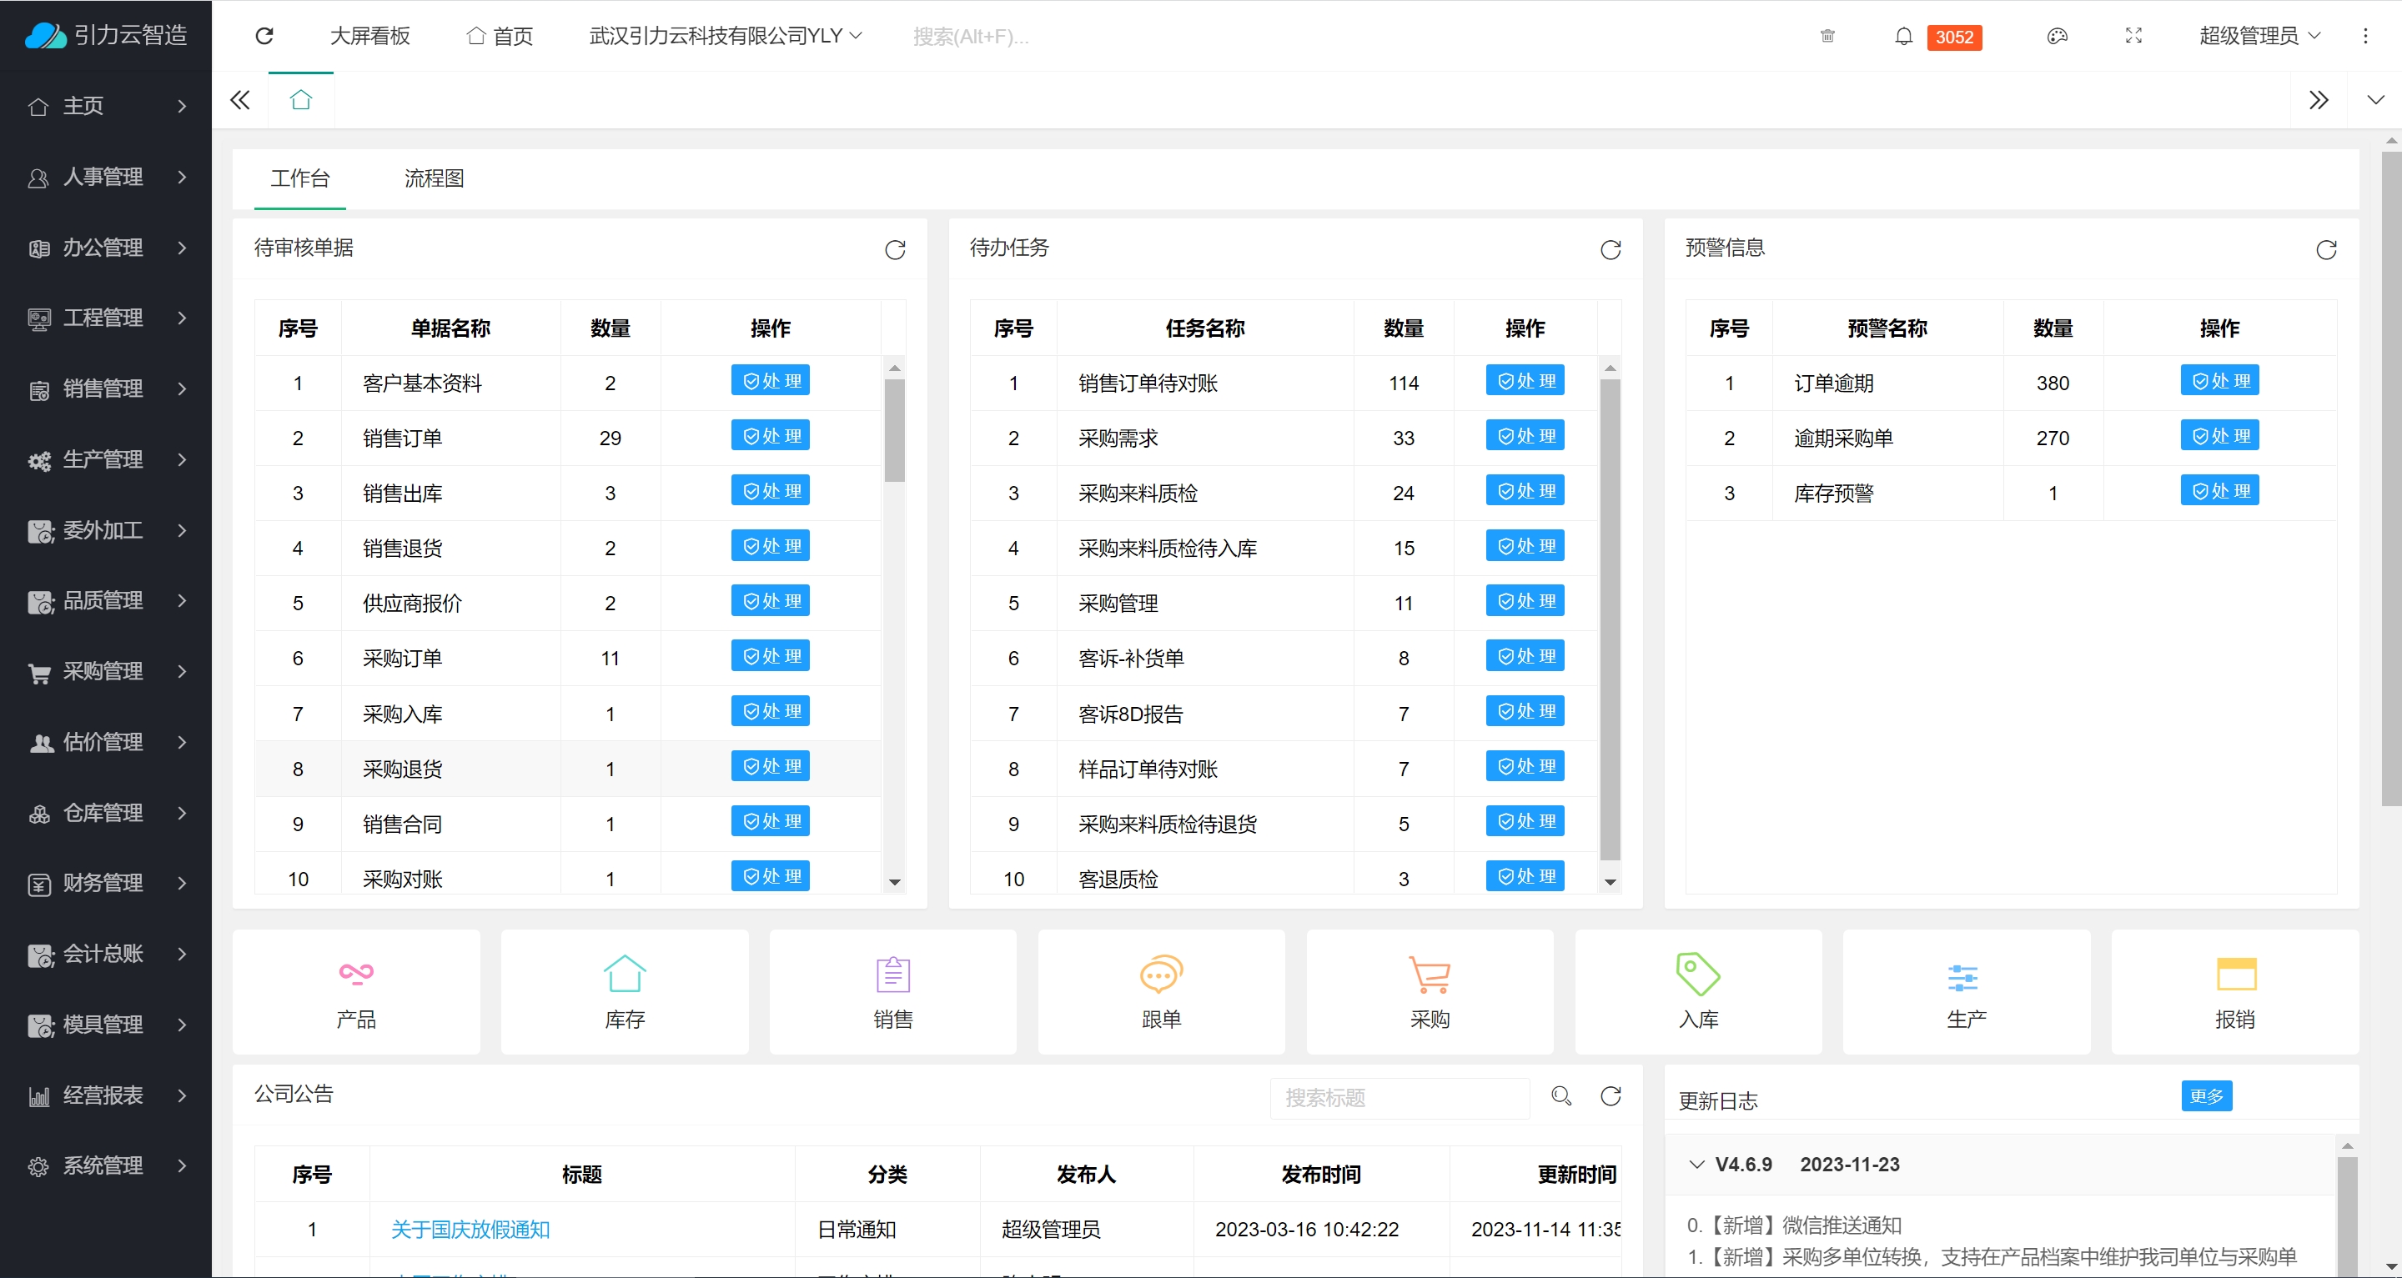Viewport: 2402px width, 1278px height.
Task: Click the trash icon in header
Action: [1827, 37]
